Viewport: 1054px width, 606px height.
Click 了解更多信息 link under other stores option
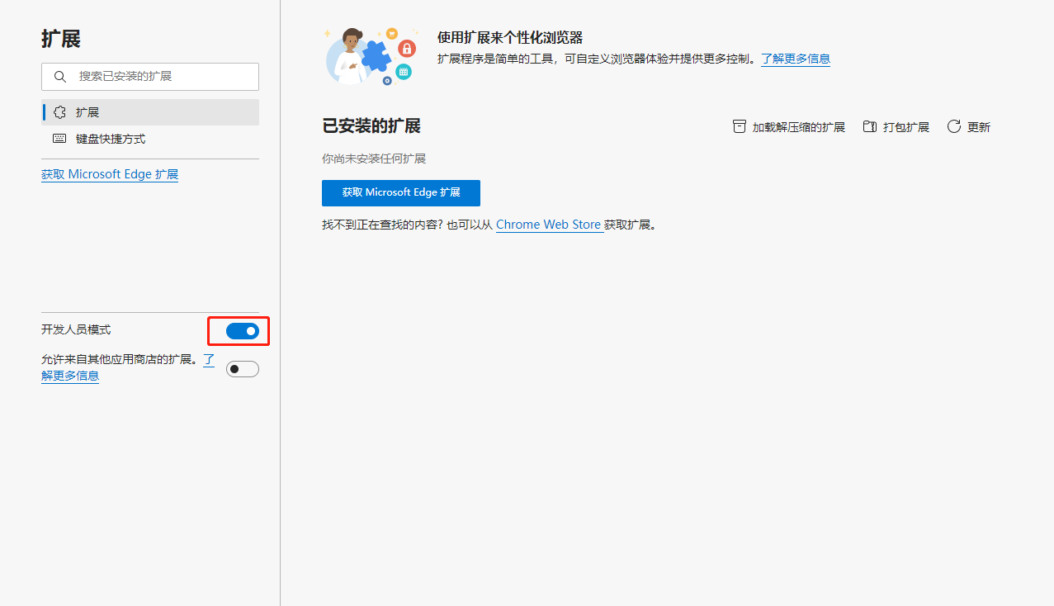(x=70, y=376)
